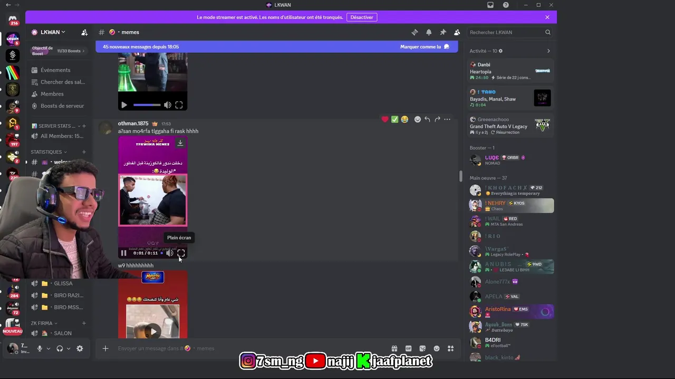Toggle microphone mute in user panel
This screenshot has width=675, height=379.
[x=40, y=348]
